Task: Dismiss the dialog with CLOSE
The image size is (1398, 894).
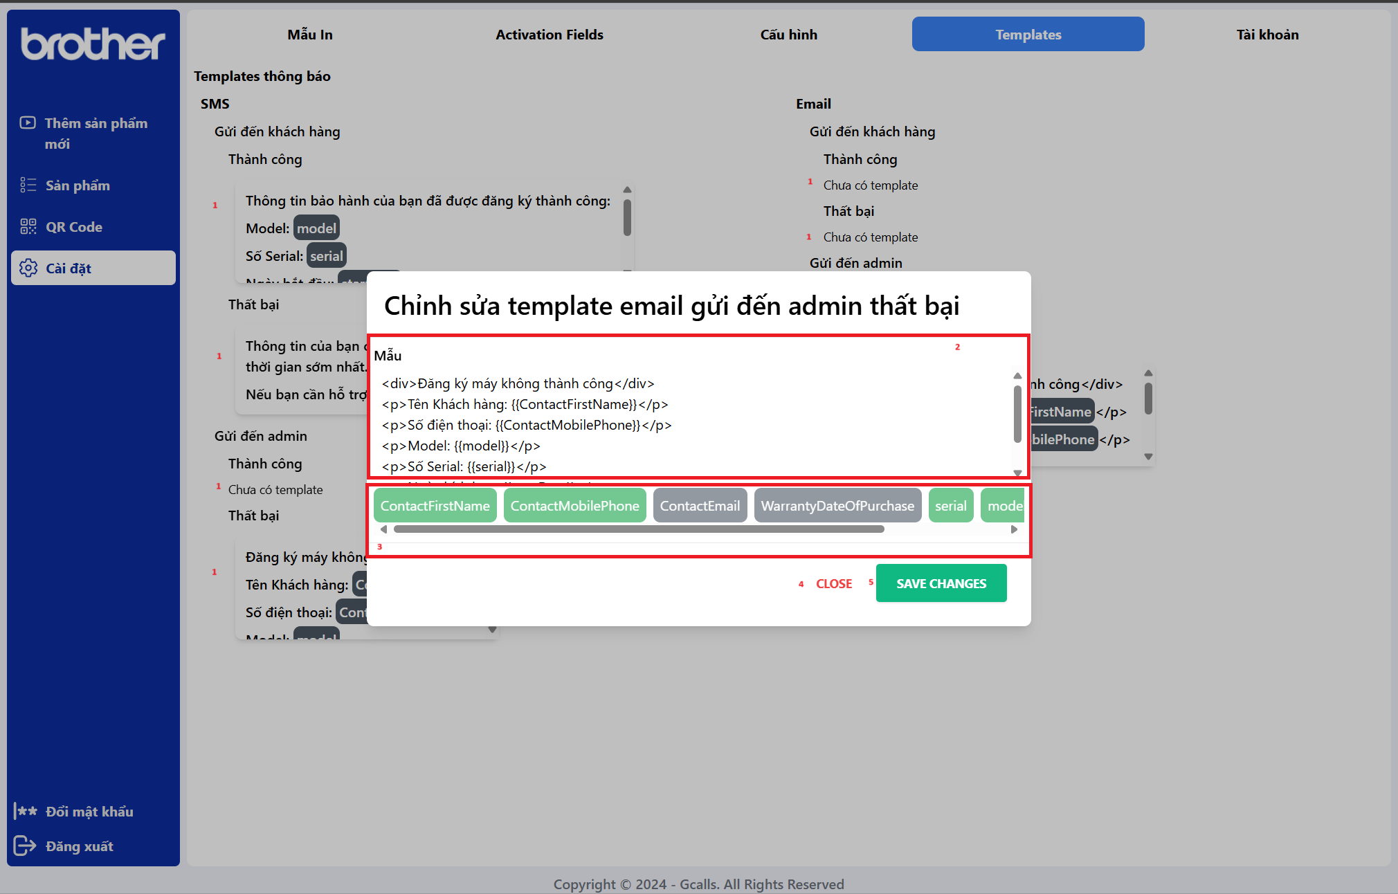Action: point(834,583)
